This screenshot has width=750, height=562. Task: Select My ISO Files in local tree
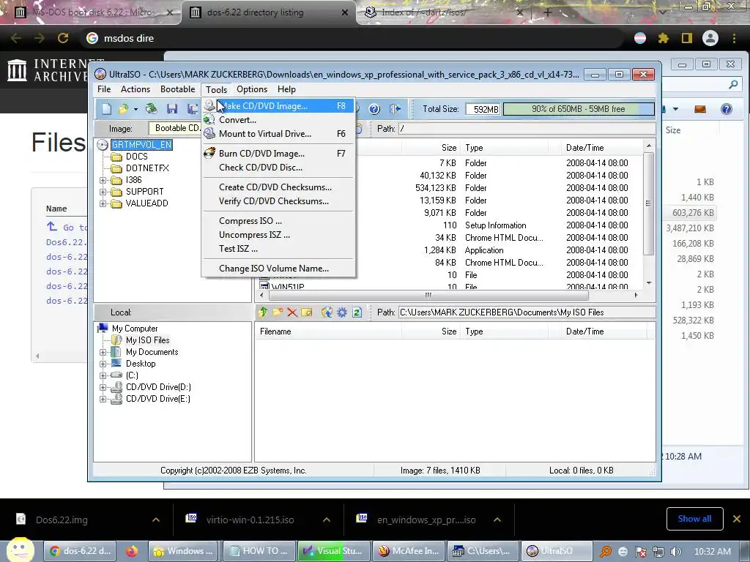pyautogui.click(x=147, y=340)
